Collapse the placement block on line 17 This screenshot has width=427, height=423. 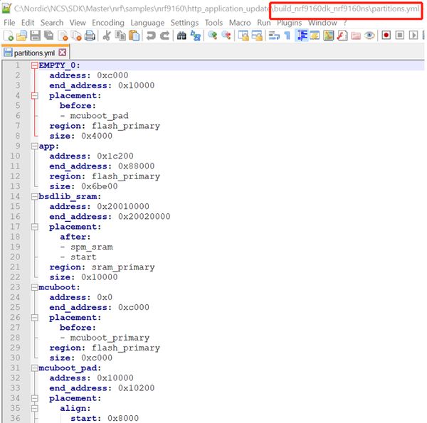[x=35, y=227]
